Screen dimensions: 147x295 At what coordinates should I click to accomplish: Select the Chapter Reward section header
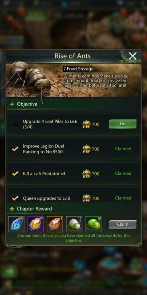point(73,209)
